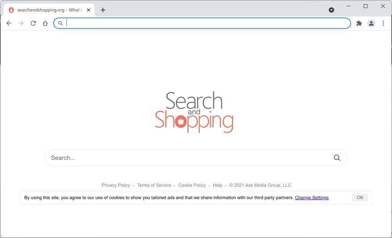Screen dimensions: 392x238
Task: Close the browser window
Action: click(383, 6)
